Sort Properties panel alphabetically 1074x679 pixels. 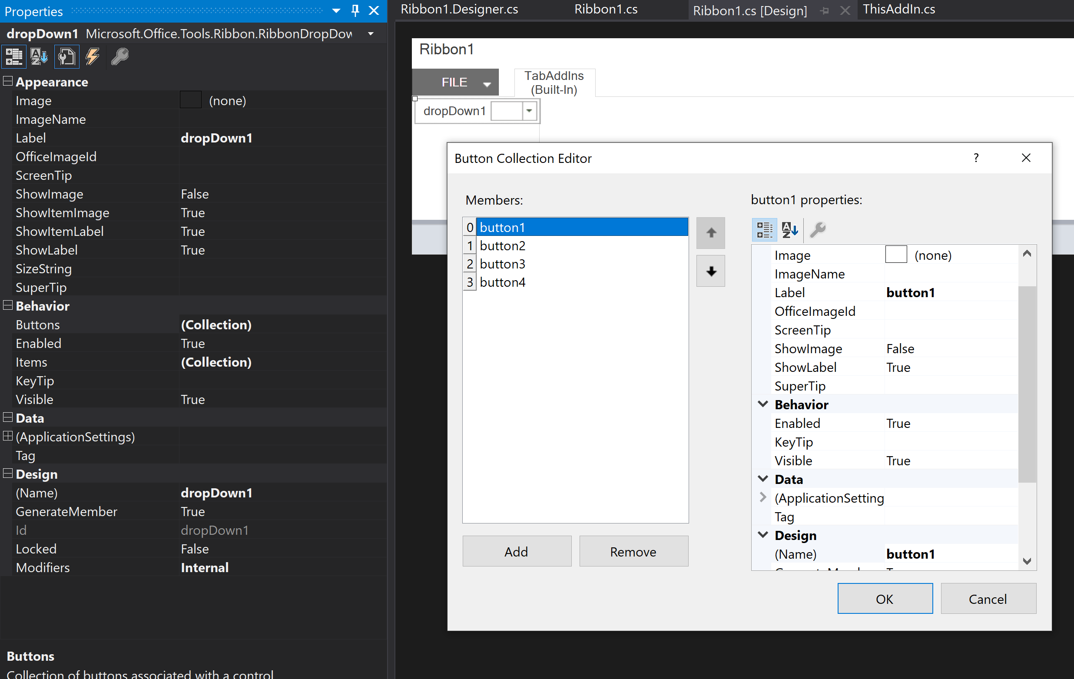(39, 56)
